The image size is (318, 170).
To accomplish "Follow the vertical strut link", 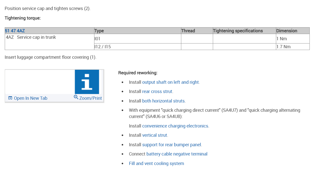I will [x=155, y=135].
